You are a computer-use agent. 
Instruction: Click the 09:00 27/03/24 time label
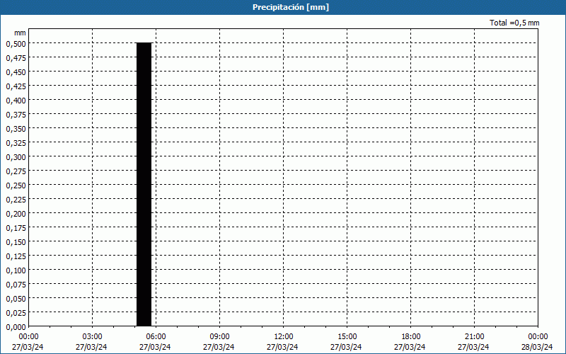[x=219, y=342]
